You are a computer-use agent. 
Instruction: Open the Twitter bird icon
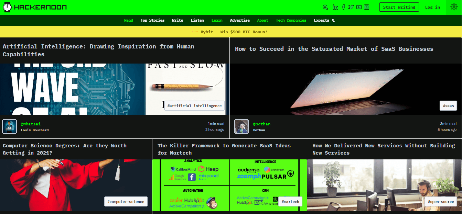coord(351,7)
